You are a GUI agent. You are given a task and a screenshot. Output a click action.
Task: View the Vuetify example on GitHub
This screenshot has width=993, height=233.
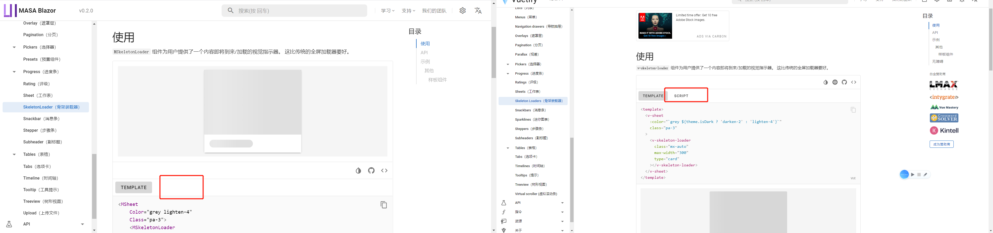(x=844, y=82)
